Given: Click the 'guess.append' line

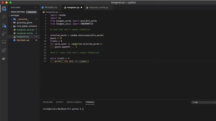Looking at the screenshot, I should pyautogui.click(x=66, y=47).
